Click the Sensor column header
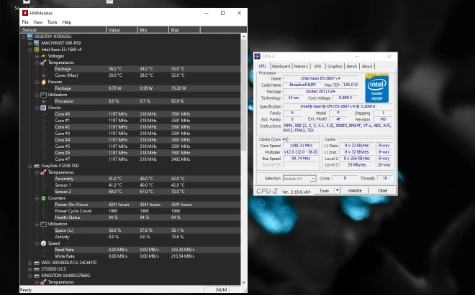Image resolution: width=475 pixels, height=295 pixels. pos(63,30)
